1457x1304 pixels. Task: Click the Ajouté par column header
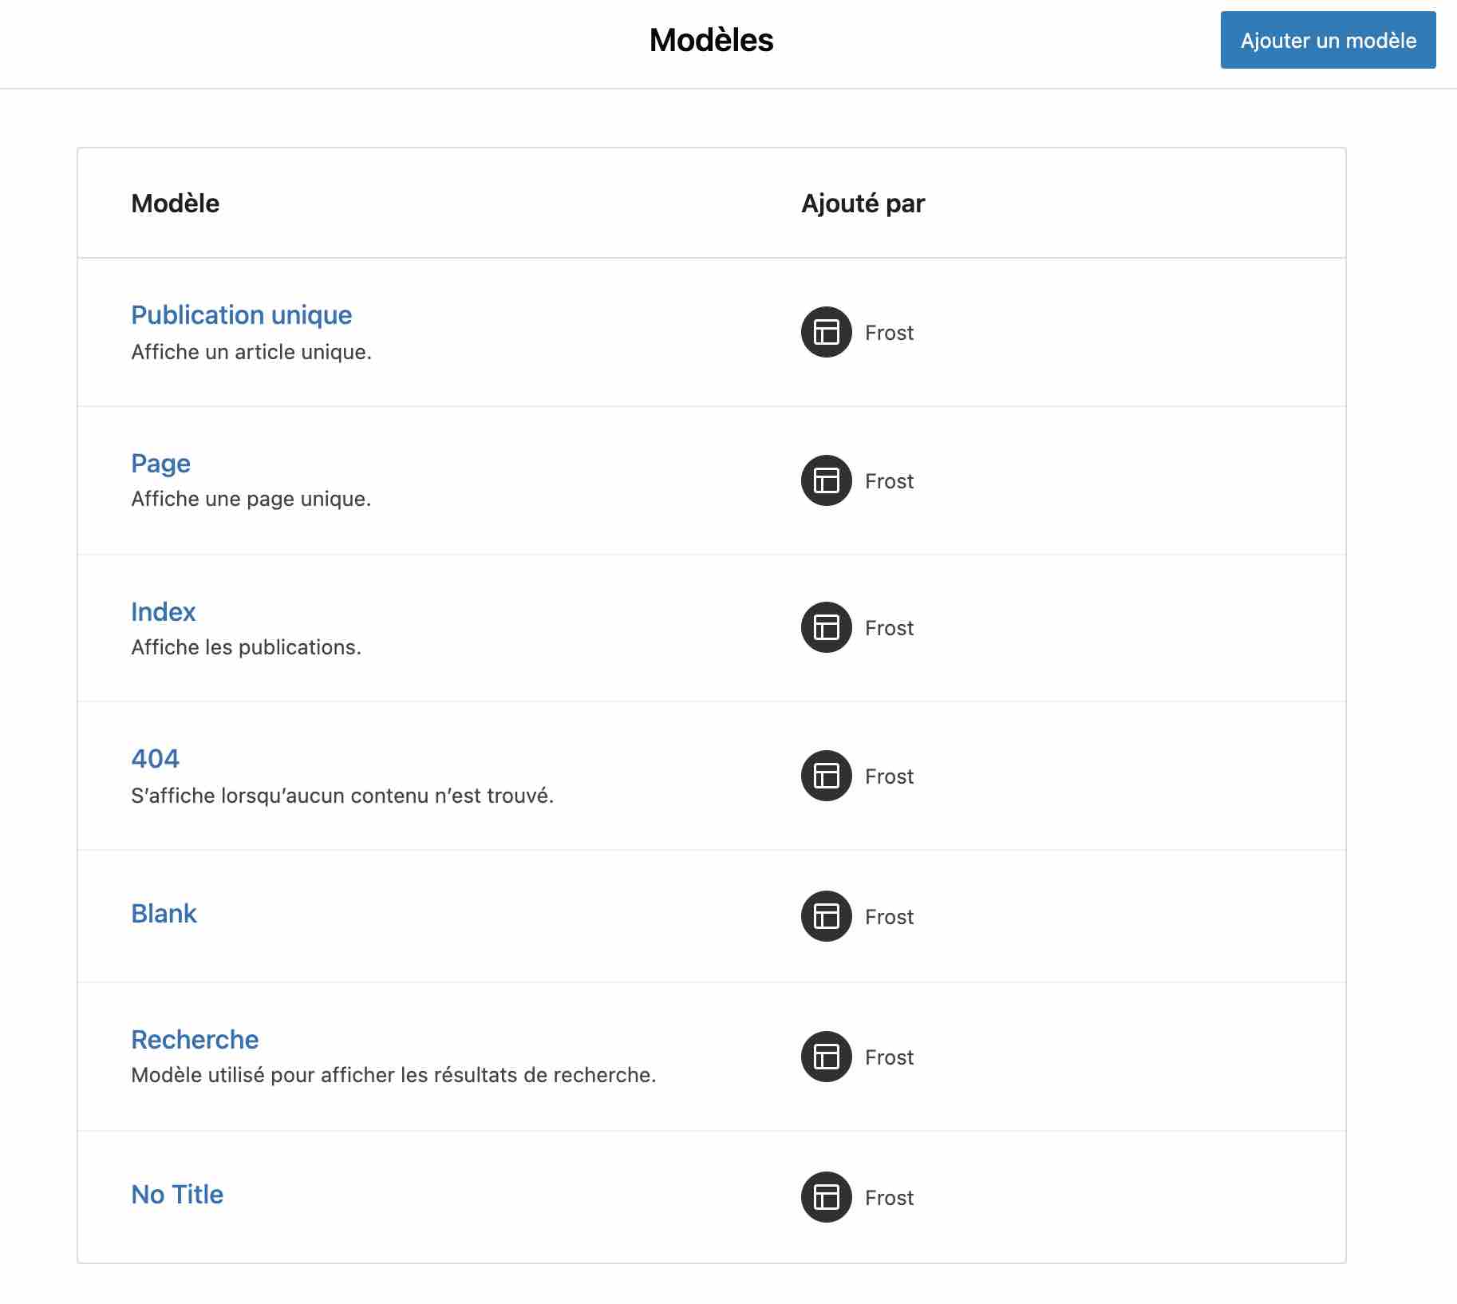(x=863, y=204)
